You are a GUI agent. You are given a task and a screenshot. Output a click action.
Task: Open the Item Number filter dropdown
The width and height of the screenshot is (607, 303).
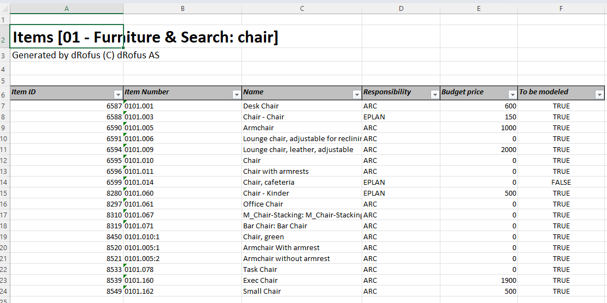[237, 95]
